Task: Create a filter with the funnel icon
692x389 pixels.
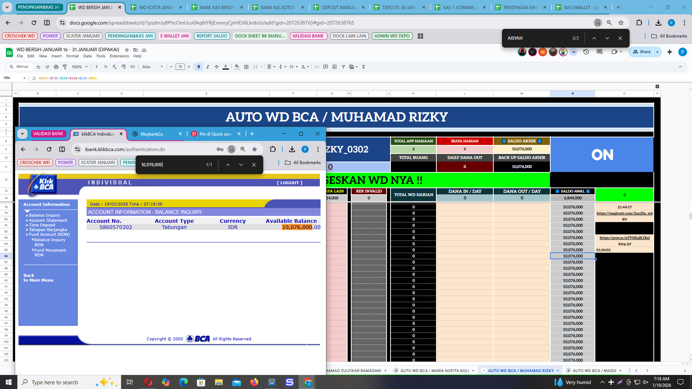Action: coord(343,67)
